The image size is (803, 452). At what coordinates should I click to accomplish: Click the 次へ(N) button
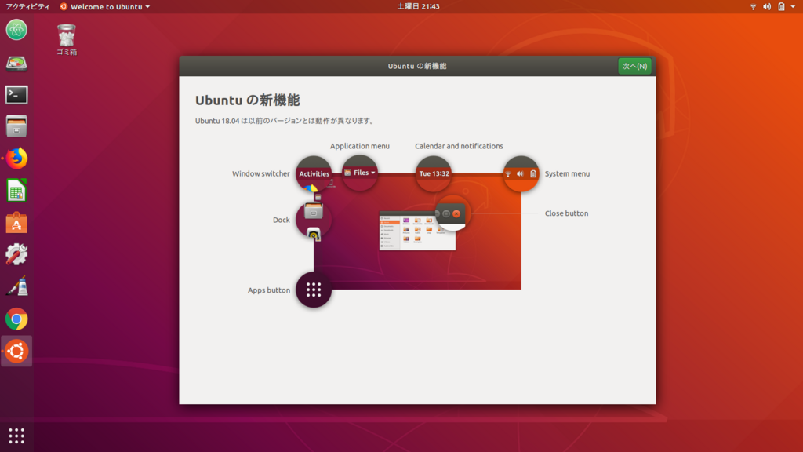coord(634,66)
